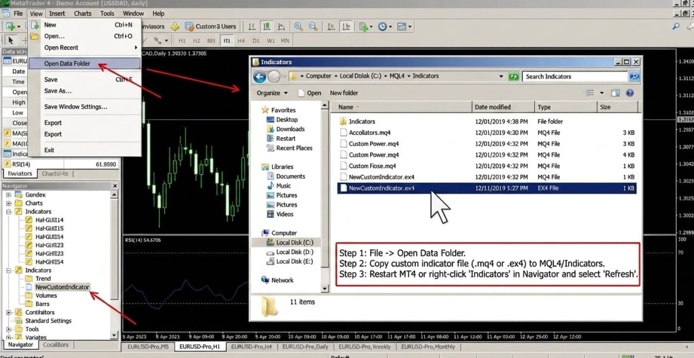The height and width of the screenshot is (358, 694).
Task: Expand the Tools node in Navigator
Action: click(9, 329)
